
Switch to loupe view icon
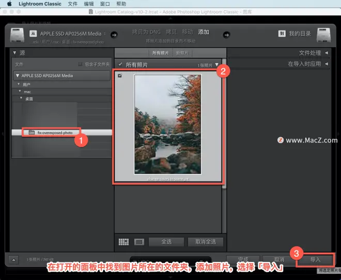[139, 242]
